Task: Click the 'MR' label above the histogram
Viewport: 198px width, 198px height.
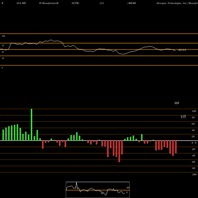Action: click(x=177, y=103)
